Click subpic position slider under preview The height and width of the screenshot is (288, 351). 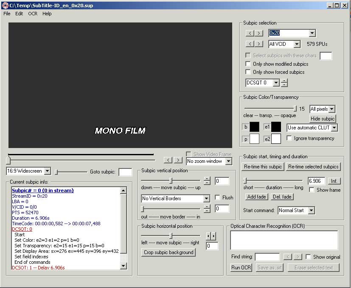(8, 160)
